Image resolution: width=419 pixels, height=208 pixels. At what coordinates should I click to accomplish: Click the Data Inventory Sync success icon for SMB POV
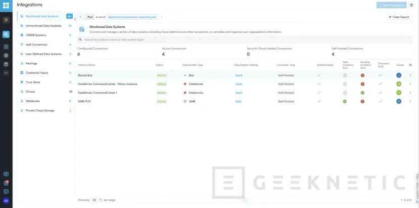[345, 101]
